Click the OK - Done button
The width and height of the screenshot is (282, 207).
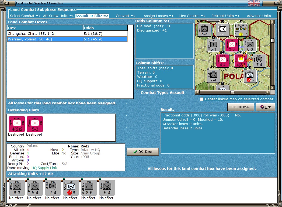143,152
